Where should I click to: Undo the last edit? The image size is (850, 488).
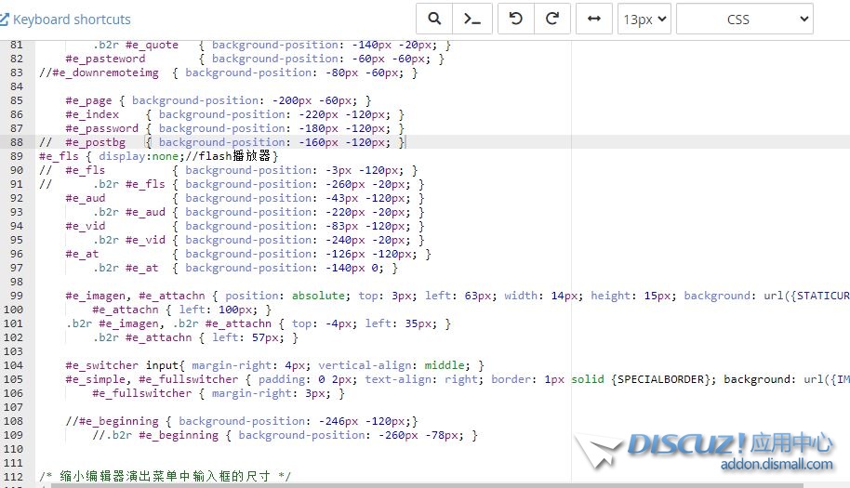(x=516, y=20)
